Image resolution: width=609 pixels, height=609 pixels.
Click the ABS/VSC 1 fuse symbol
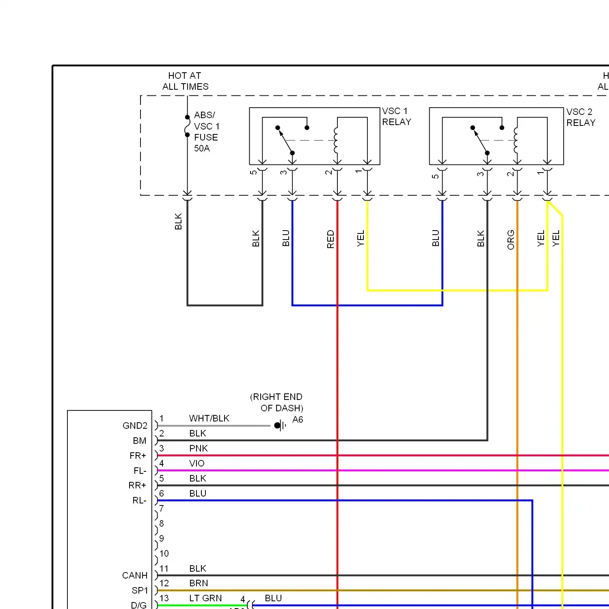[188, 126]
